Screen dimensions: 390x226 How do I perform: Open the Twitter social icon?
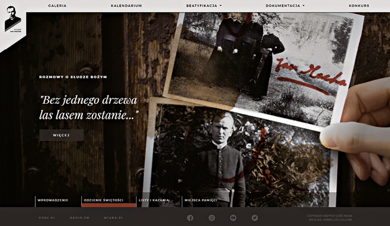coord(255,218)
